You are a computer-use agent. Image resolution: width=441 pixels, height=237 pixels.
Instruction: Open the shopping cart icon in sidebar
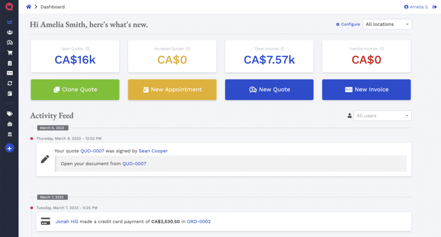coord(9,53)
